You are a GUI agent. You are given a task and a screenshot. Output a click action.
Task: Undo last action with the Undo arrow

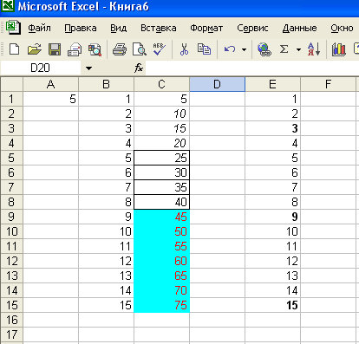(230, 49)
